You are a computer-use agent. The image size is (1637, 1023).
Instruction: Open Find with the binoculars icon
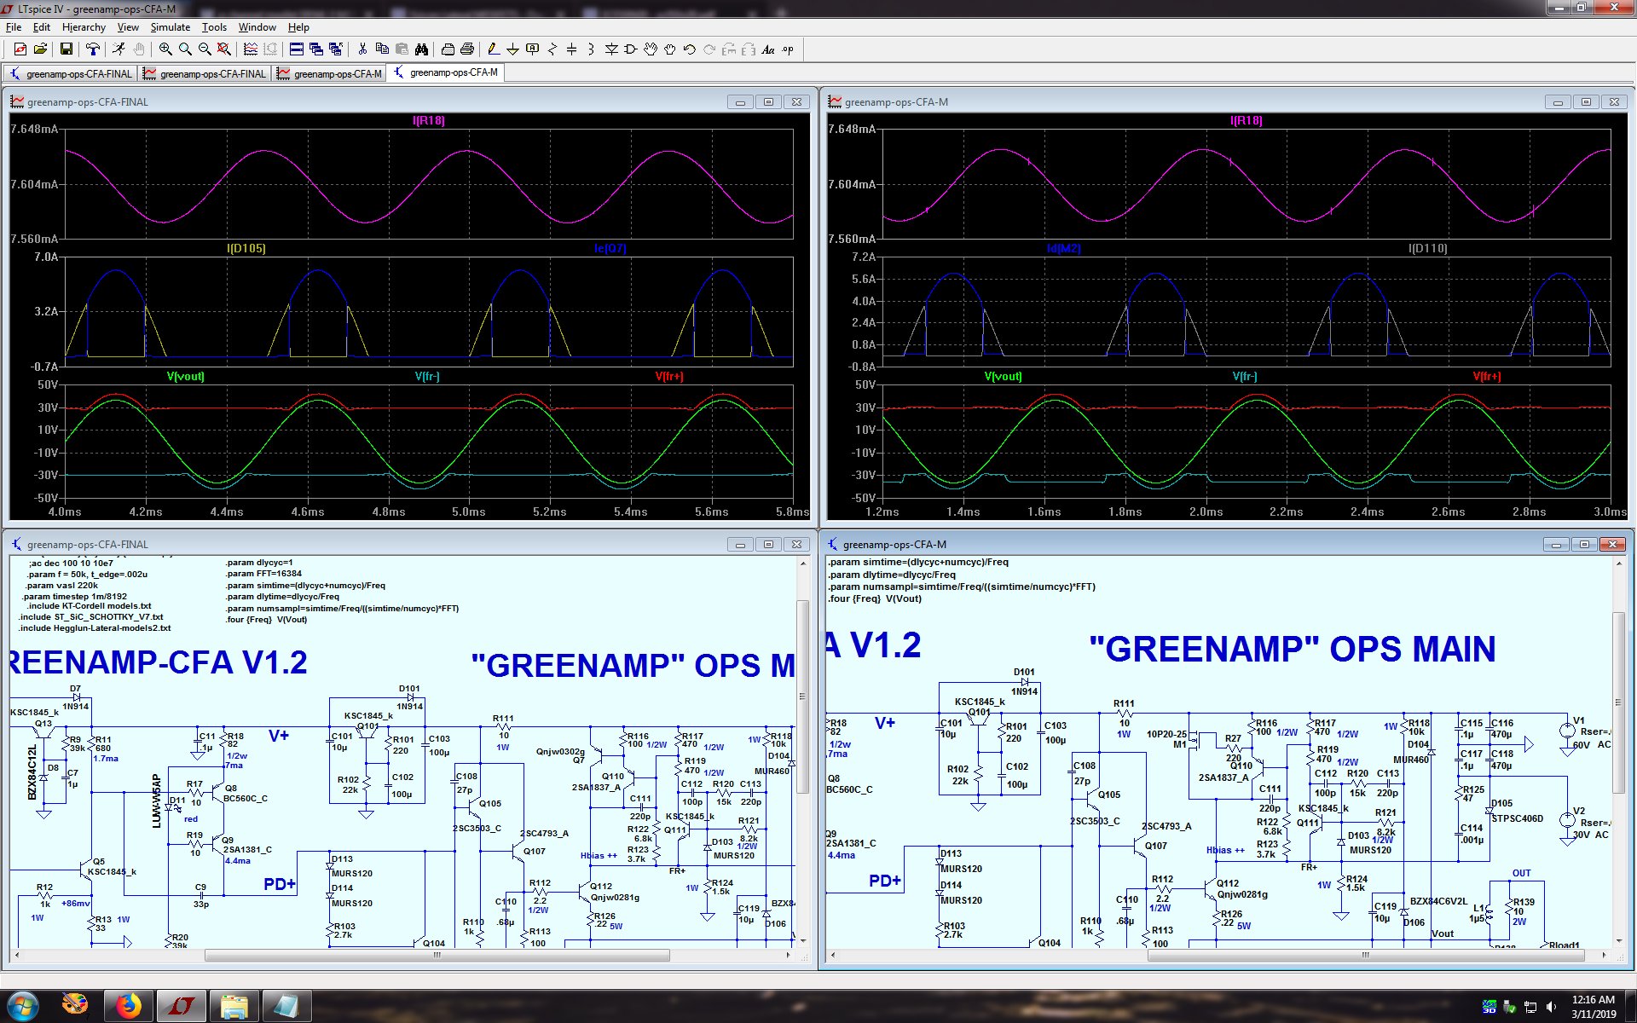421,49
